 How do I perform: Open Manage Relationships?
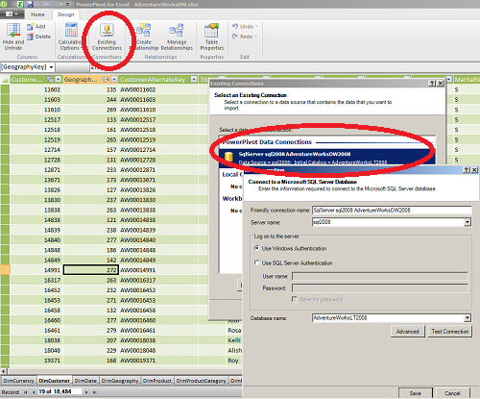pyautogui.click(x=177, y=37)
